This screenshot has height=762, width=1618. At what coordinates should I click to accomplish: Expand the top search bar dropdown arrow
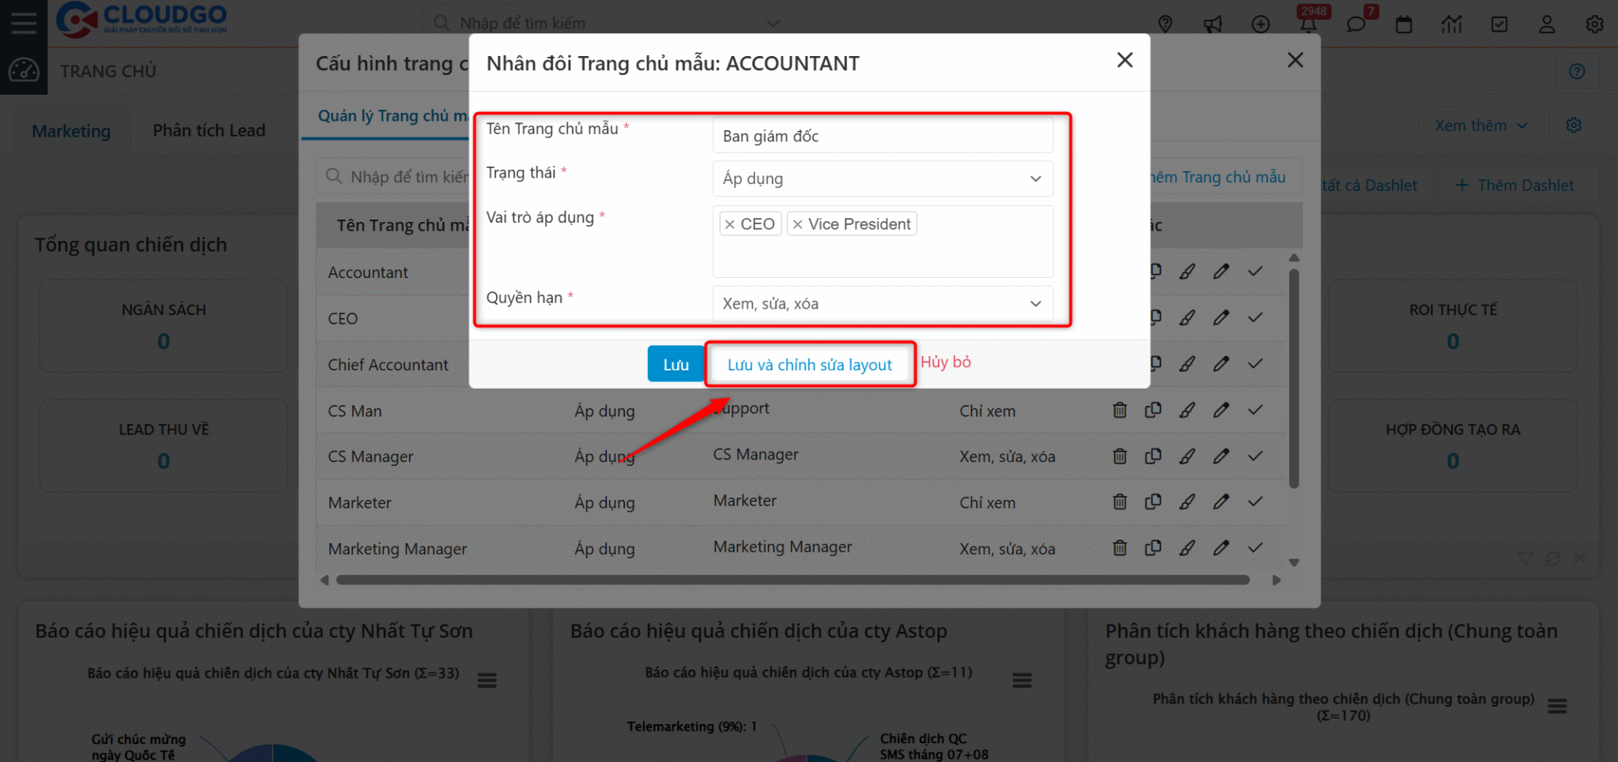(x=773, y=24)
